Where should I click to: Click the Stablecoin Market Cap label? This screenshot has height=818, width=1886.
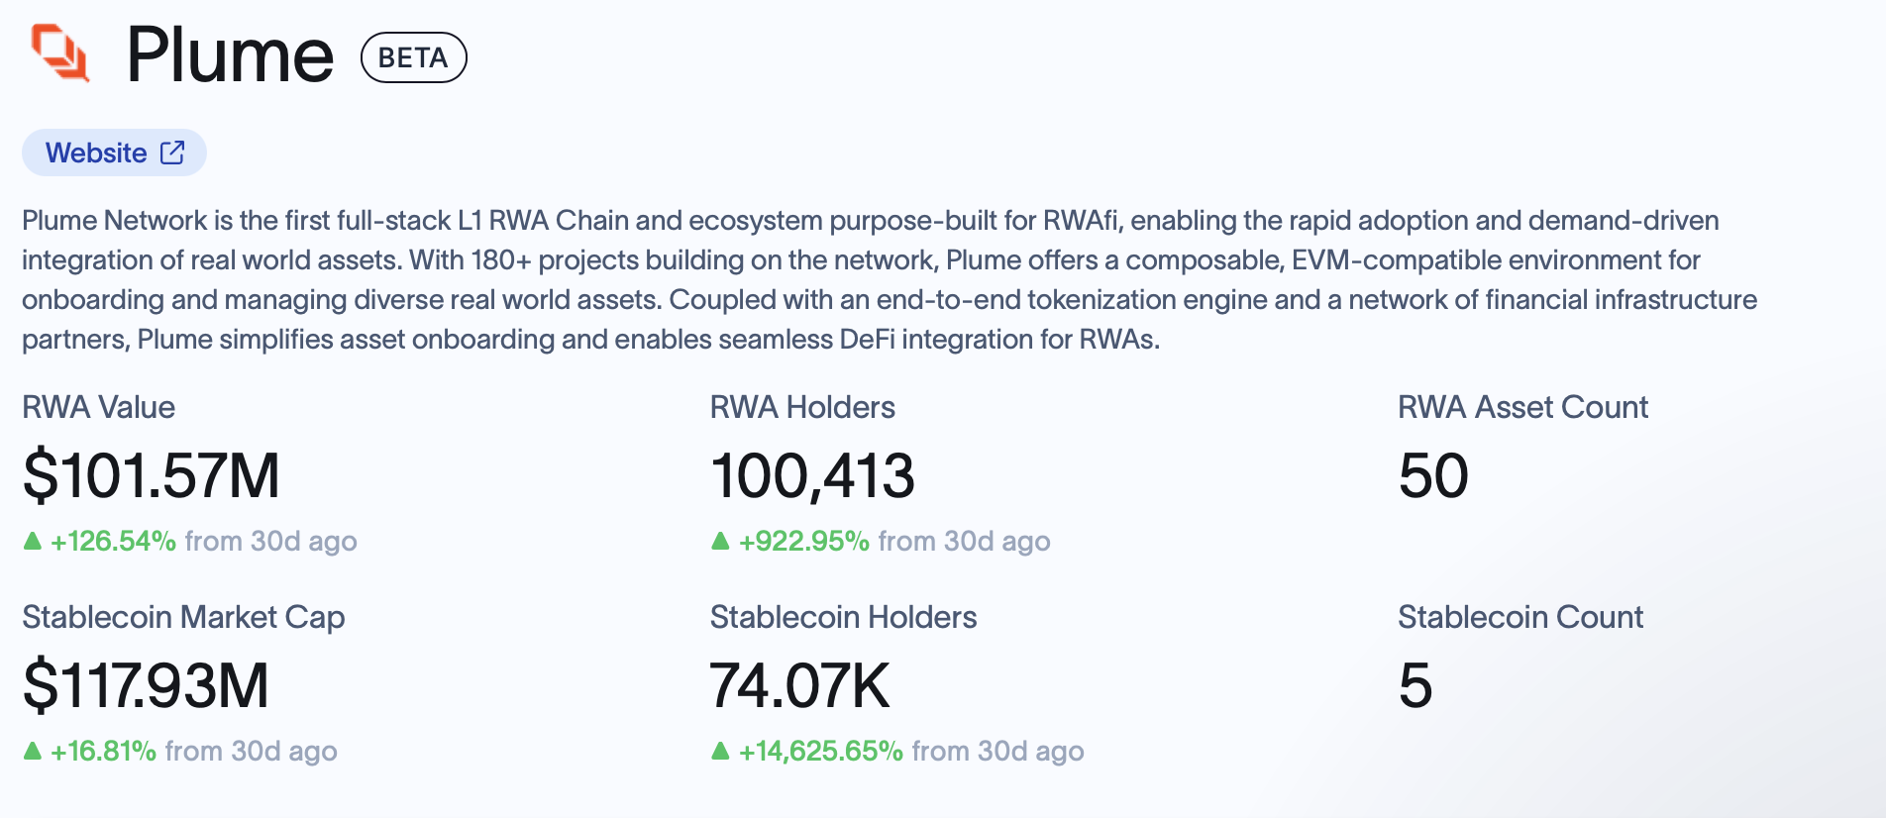tap(183, 617)
